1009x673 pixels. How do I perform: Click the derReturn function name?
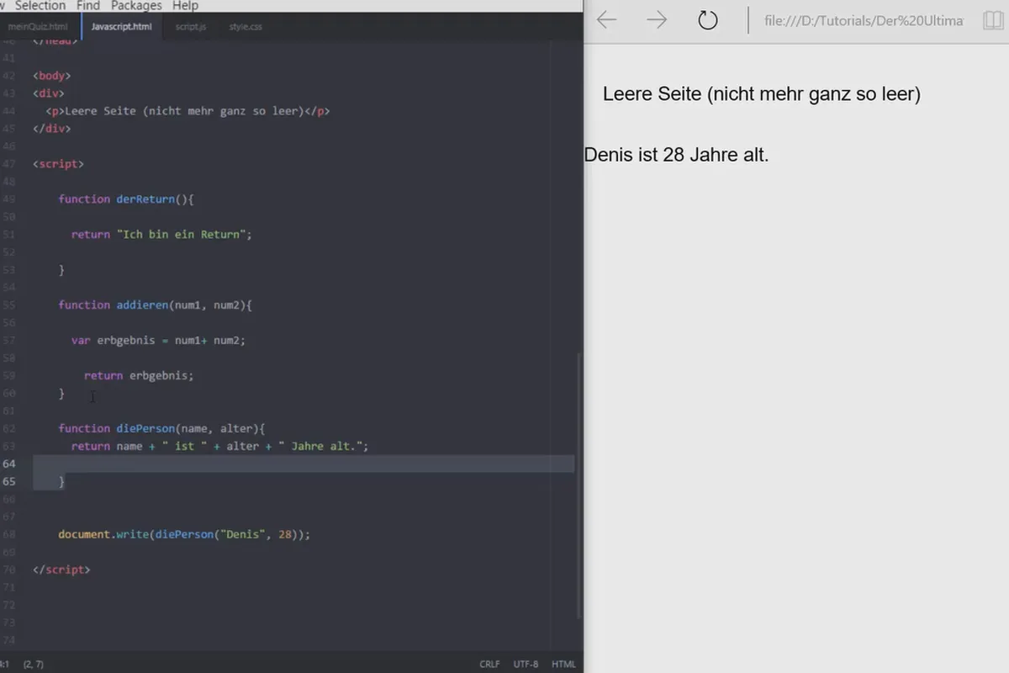coord(145,199)
